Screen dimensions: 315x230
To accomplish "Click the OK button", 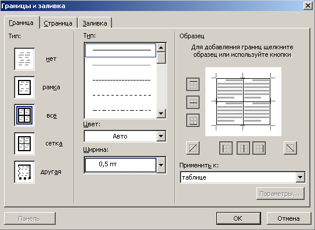I will [238, 218].
